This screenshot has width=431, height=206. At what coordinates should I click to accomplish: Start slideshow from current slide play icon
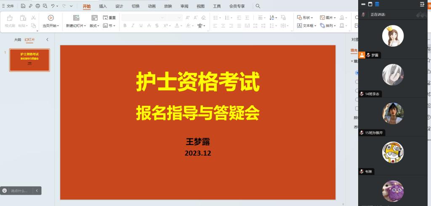51,18
